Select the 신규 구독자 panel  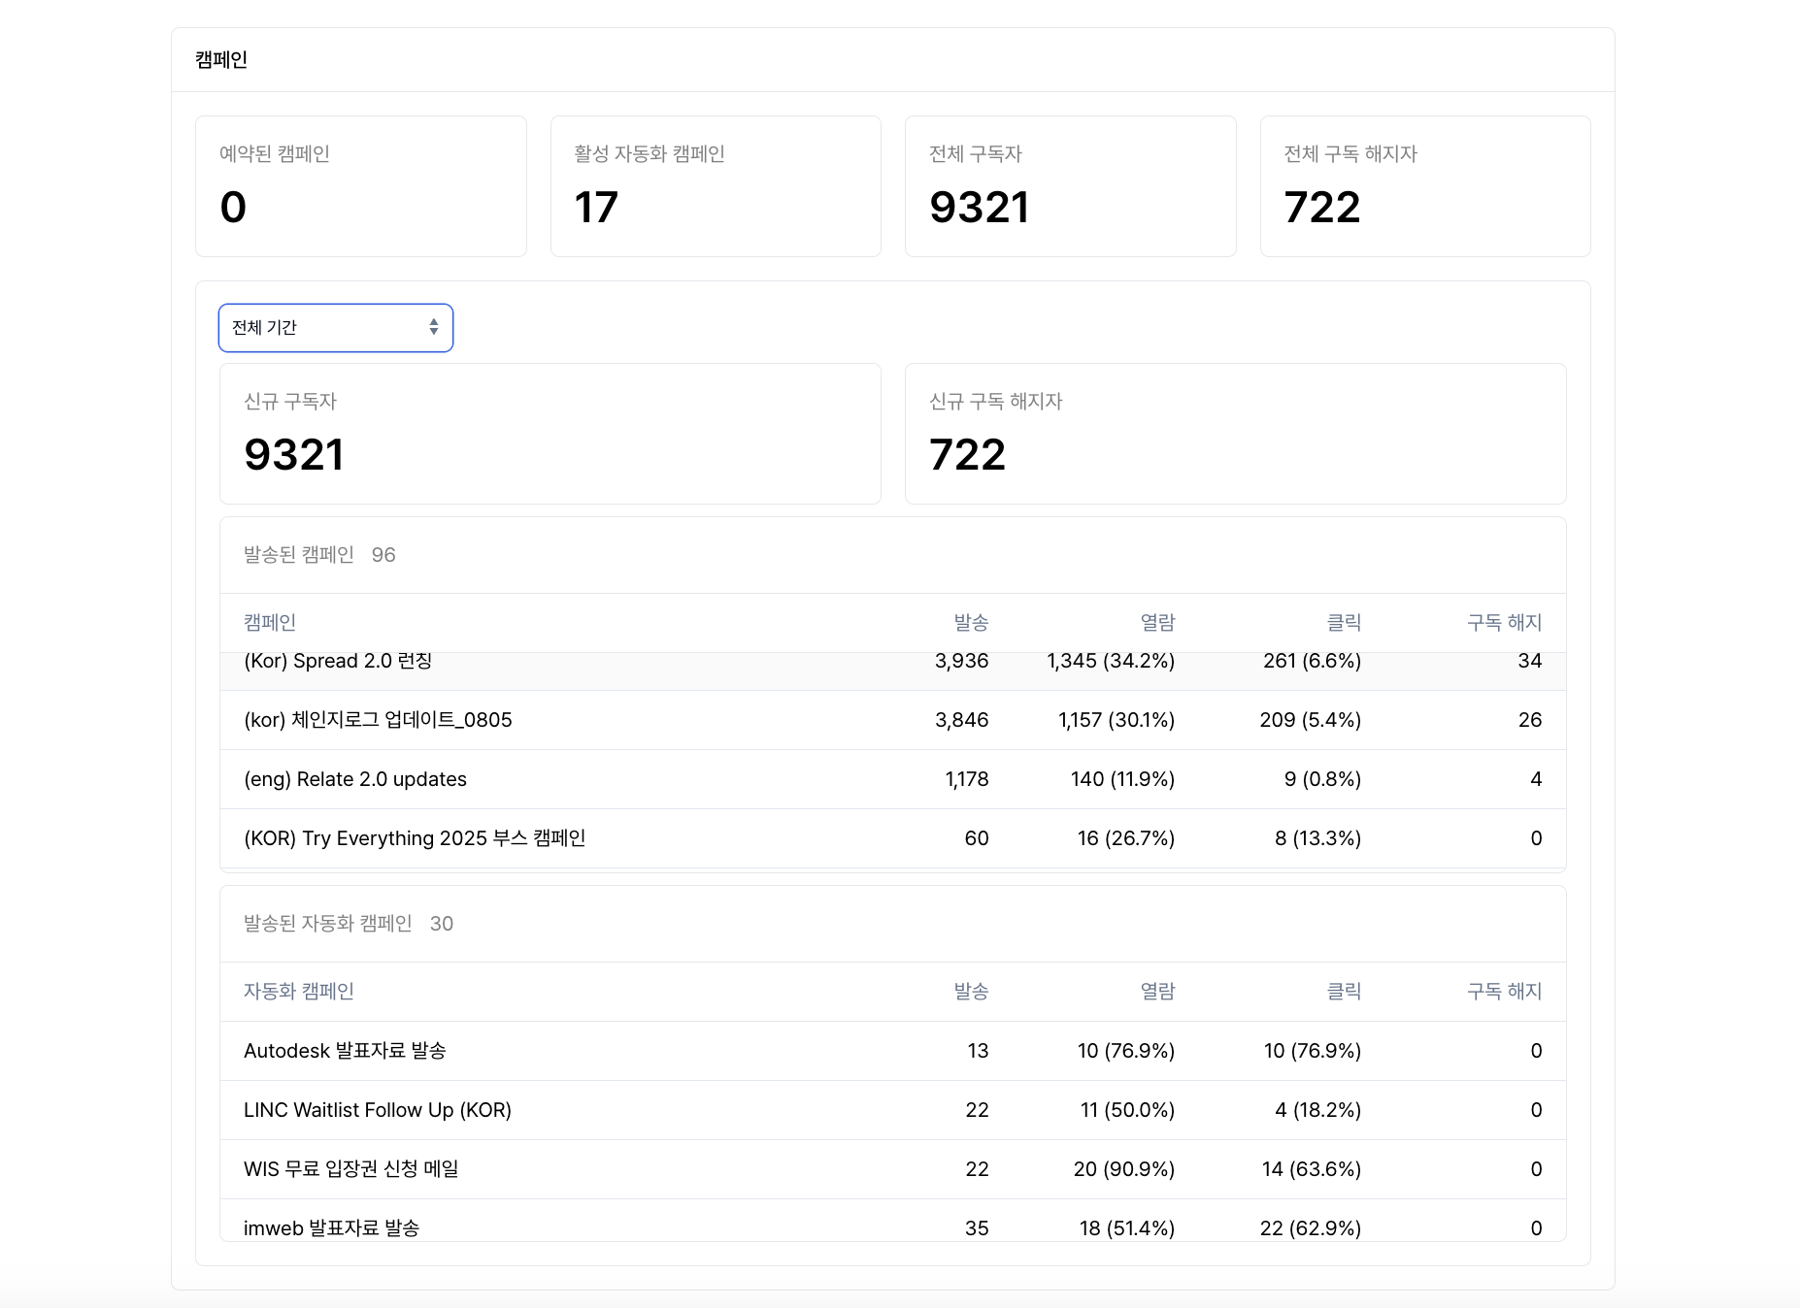coord(550,434)
